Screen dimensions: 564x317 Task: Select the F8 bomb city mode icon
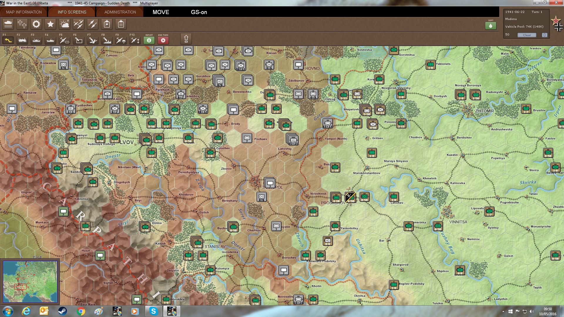click(x=107, y=41)
